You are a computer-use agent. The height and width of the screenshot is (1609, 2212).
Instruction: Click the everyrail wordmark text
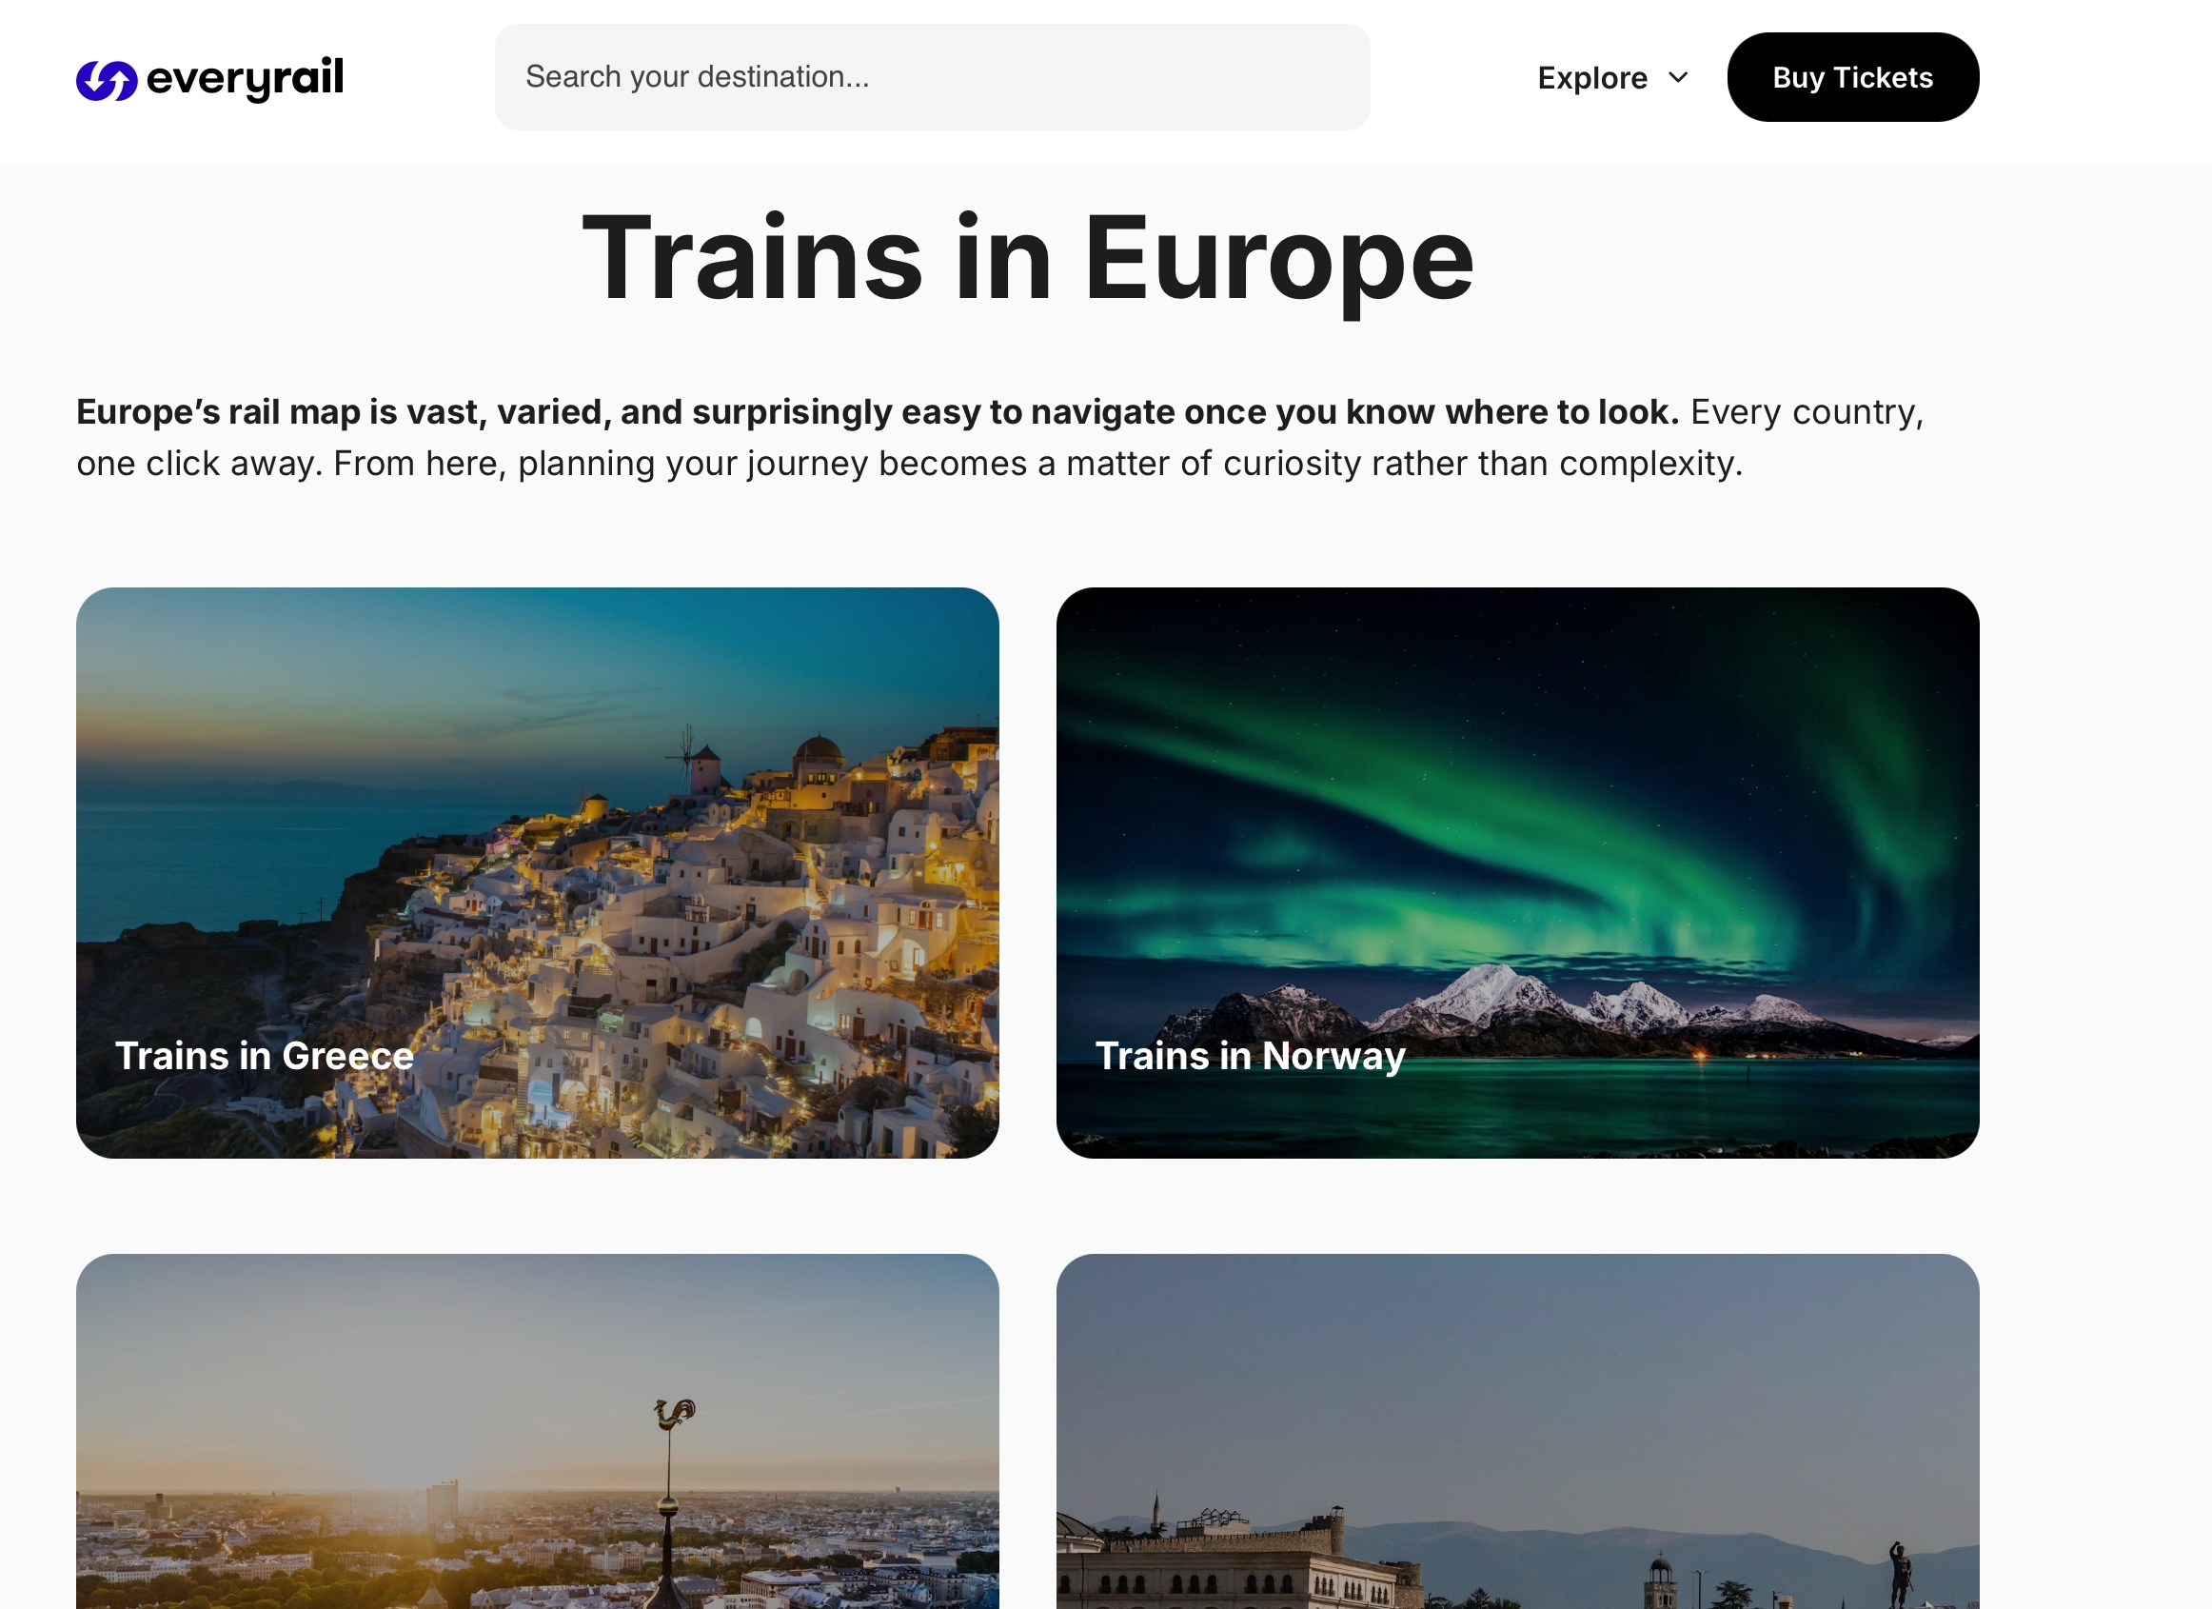[x=245, y=78]
